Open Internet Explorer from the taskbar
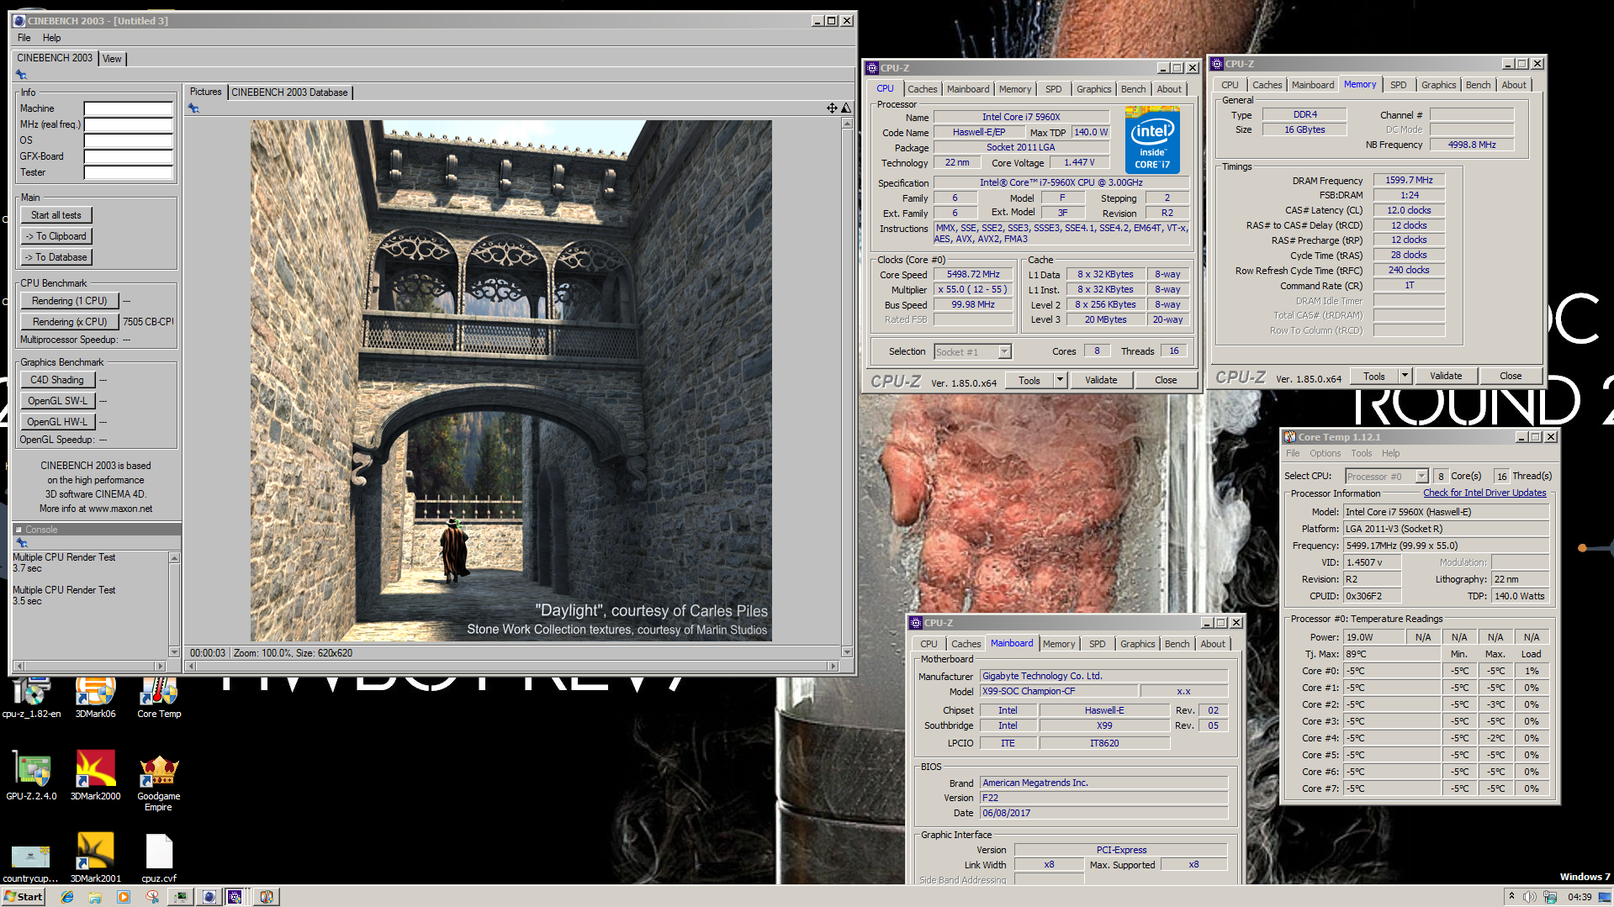The image size is (1614, 907). pos(67,897)
